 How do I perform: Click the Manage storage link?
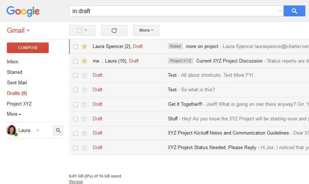coord(76,181)
